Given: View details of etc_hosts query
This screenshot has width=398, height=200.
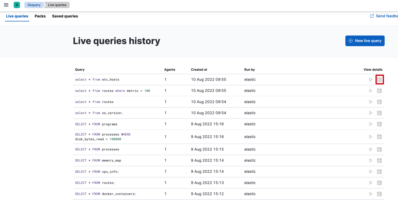Looking at the screenshot, I should point(380,79).
